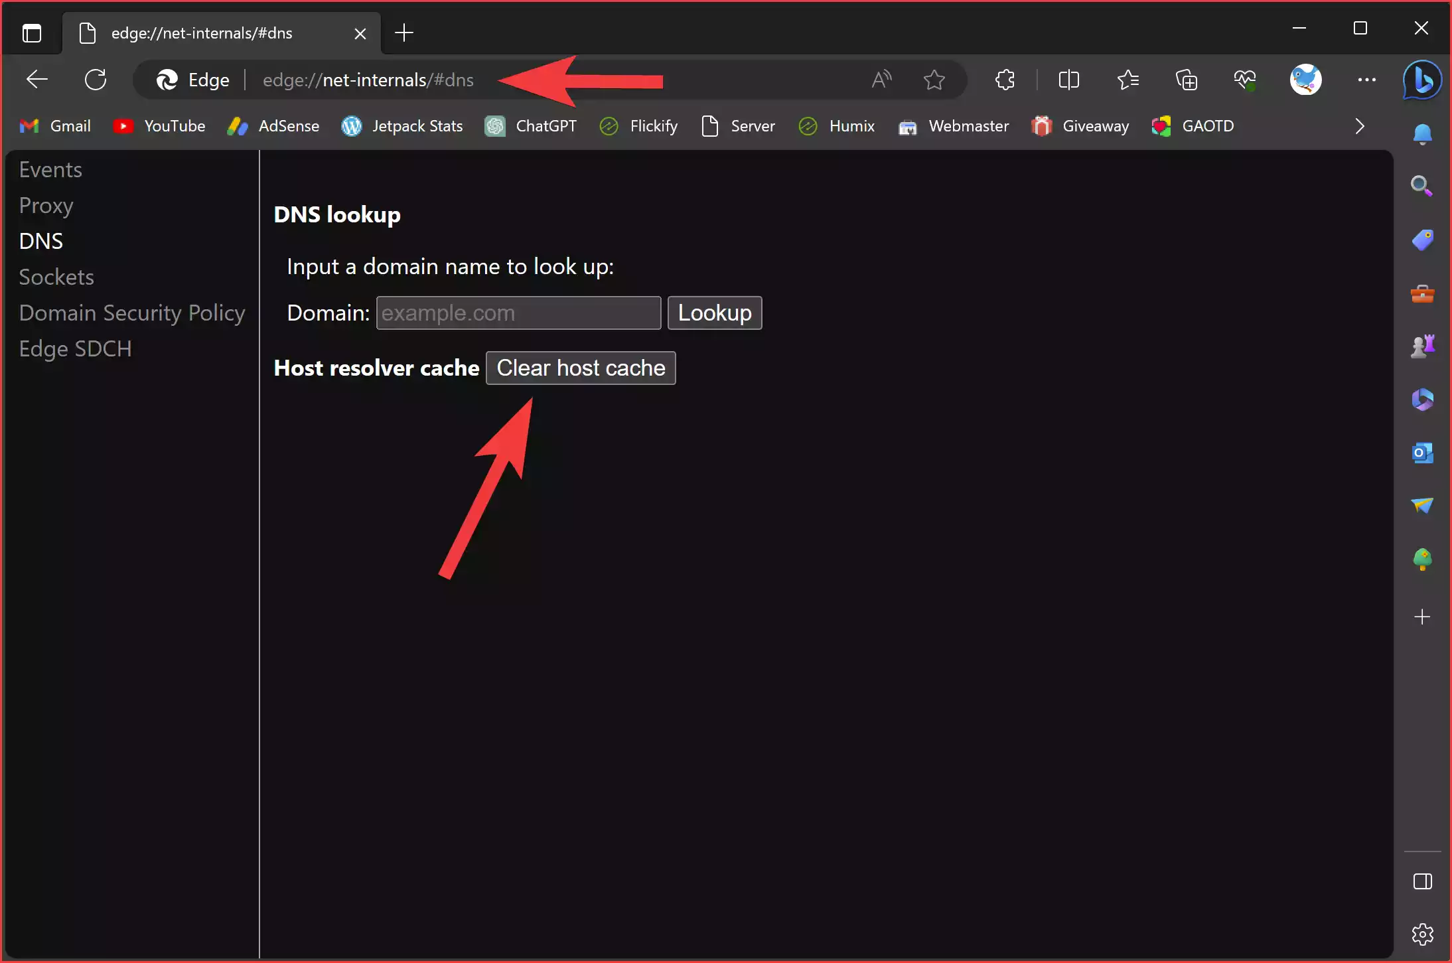Open sidebar Shopping tag icon
Image resolution: width=1452 pixels, height=963 pixels.
tap(1422, 240)
